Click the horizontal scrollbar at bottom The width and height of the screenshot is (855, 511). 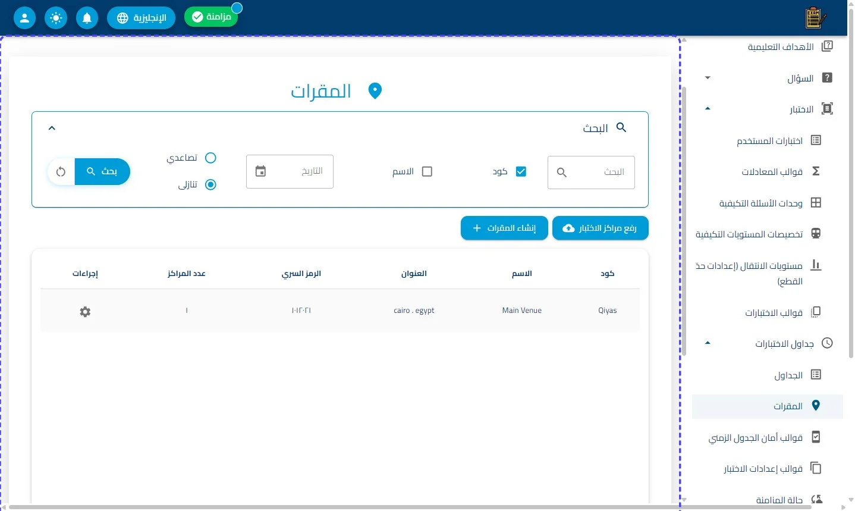410,507
